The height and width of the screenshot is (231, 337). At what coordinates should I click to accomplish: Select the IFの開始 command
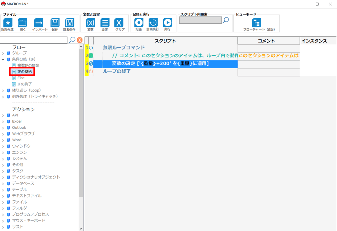click(24, 72)
